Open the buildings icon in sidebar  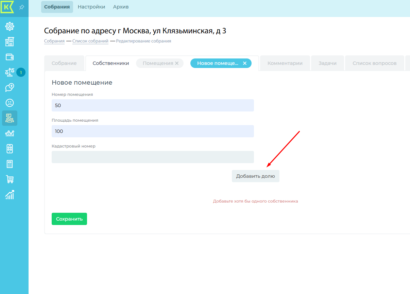[10, 42]
